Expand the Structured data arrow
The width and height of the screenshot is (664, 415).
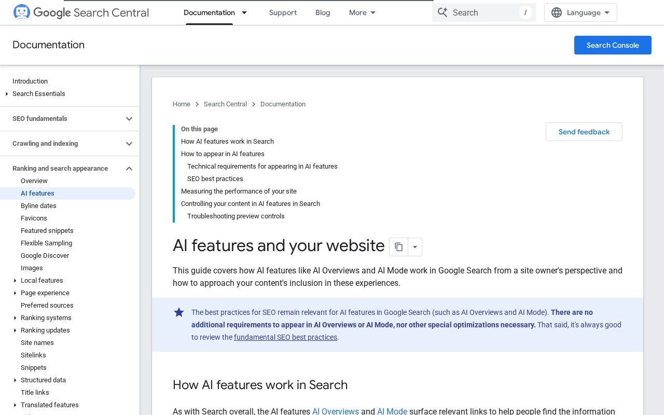15,380
